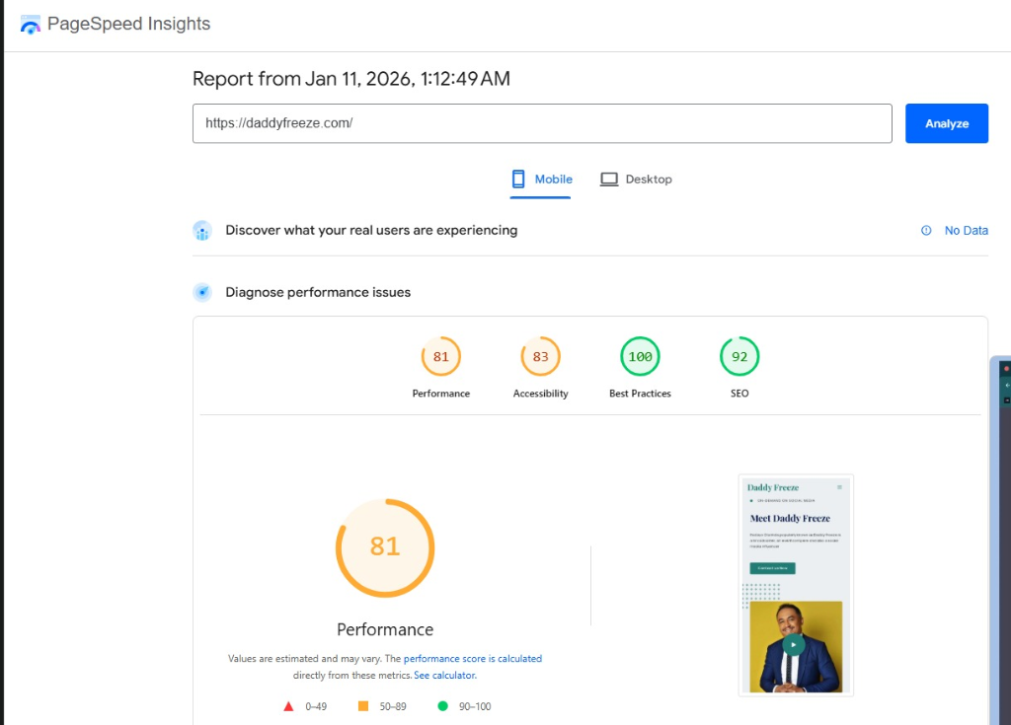1011x725 pixels.
Task: Click the Daddy Freeze mobile screenshot thumbnail
Action: pos(796,585)
